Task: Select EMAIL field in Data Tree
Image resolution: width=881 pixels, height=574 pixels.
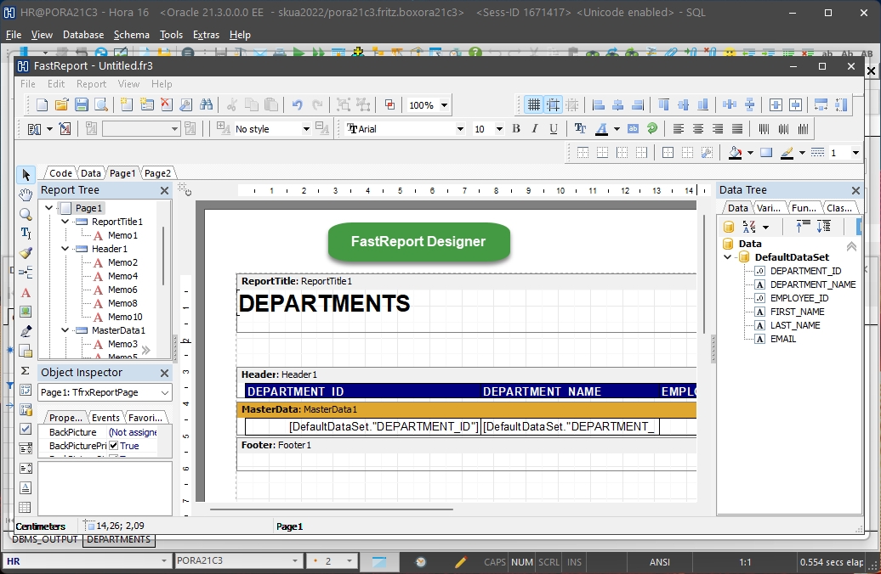Action: click(782, 339)
